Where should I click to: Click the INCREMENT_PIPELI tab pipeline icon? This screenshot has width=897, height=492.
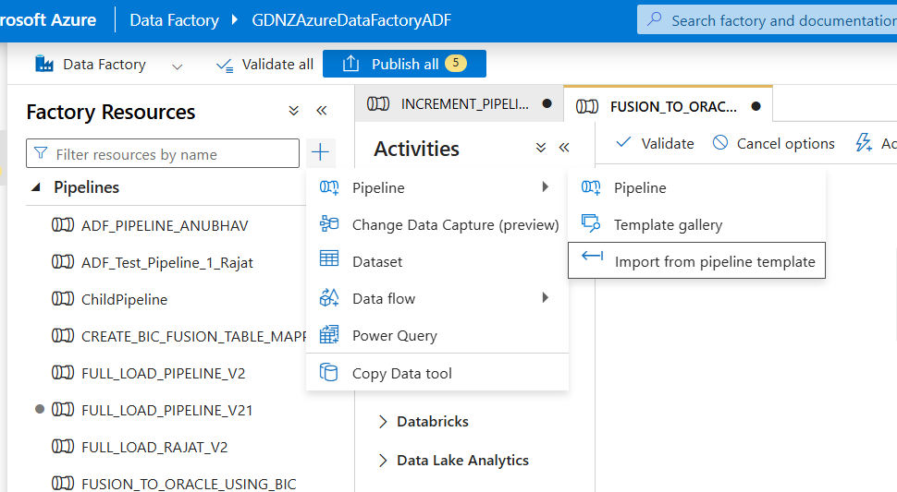[x=378, y=104]
